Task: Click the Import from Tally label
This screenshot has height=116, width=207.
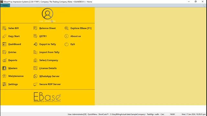Action: [x=49, y=52]
